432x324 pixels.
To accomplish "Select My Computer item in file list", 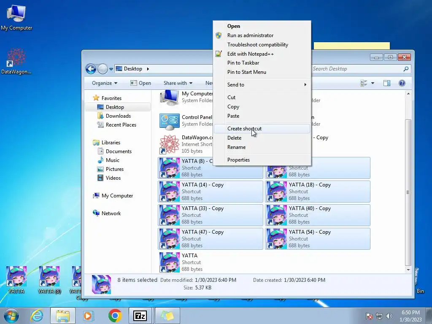I will [x=186, y=97].
